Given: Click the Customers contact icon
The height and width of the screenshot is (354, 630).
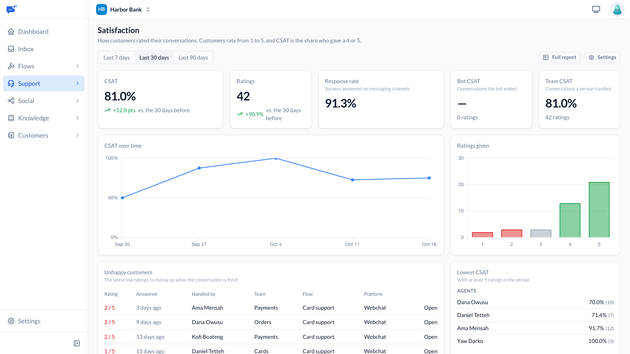Looking at the screenshot, I should tap(11, 136).
